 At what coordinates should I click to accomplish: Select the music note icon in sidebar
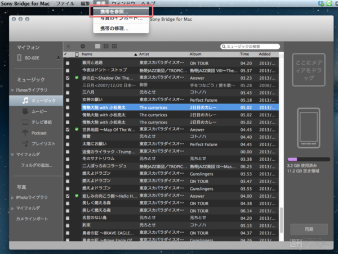coord(25,101)
